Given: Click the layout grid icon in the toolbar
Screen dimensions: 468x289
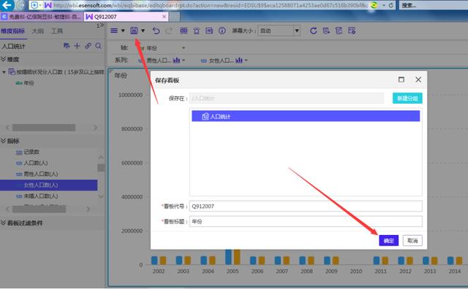Looking at the screenshot, I should click(x=184, y=31).
